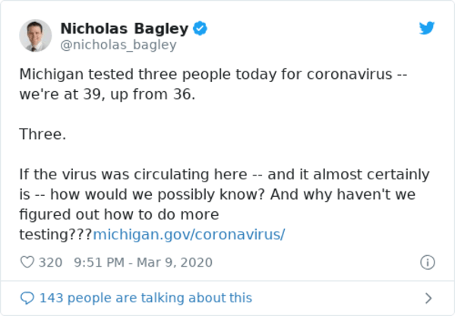Click the 320 likes count
Image resolution: width=455 pixels, height=316 pixels.
click(50, 262)
